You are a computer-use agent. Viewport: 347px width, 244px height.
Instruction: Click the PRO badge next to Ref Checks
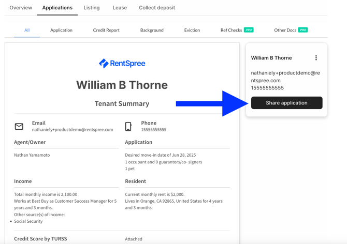pos(249,30)
